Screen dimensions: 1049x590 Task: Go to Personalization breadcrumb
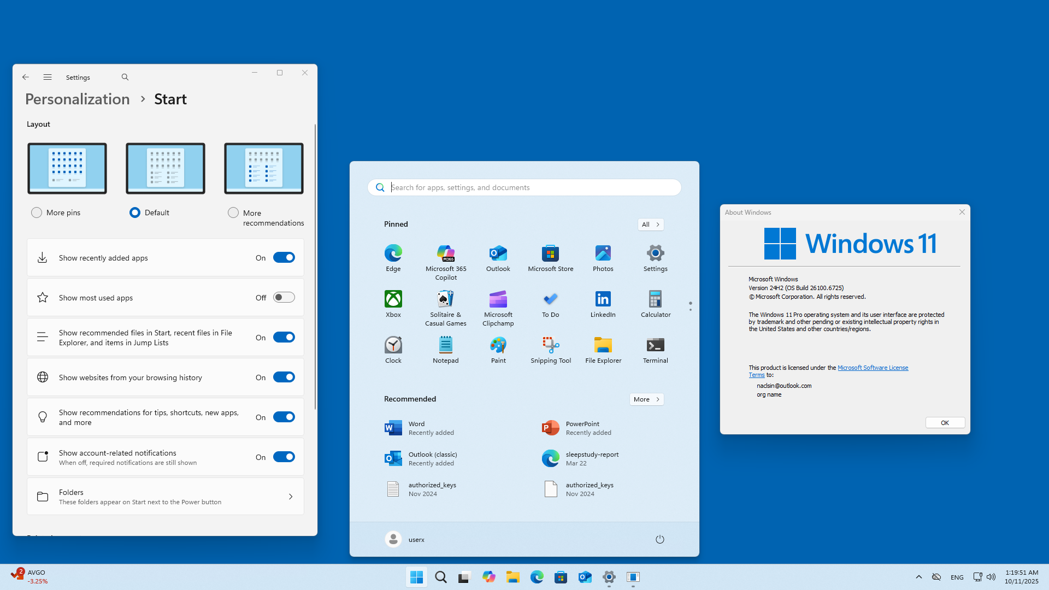tap(78, 99)
